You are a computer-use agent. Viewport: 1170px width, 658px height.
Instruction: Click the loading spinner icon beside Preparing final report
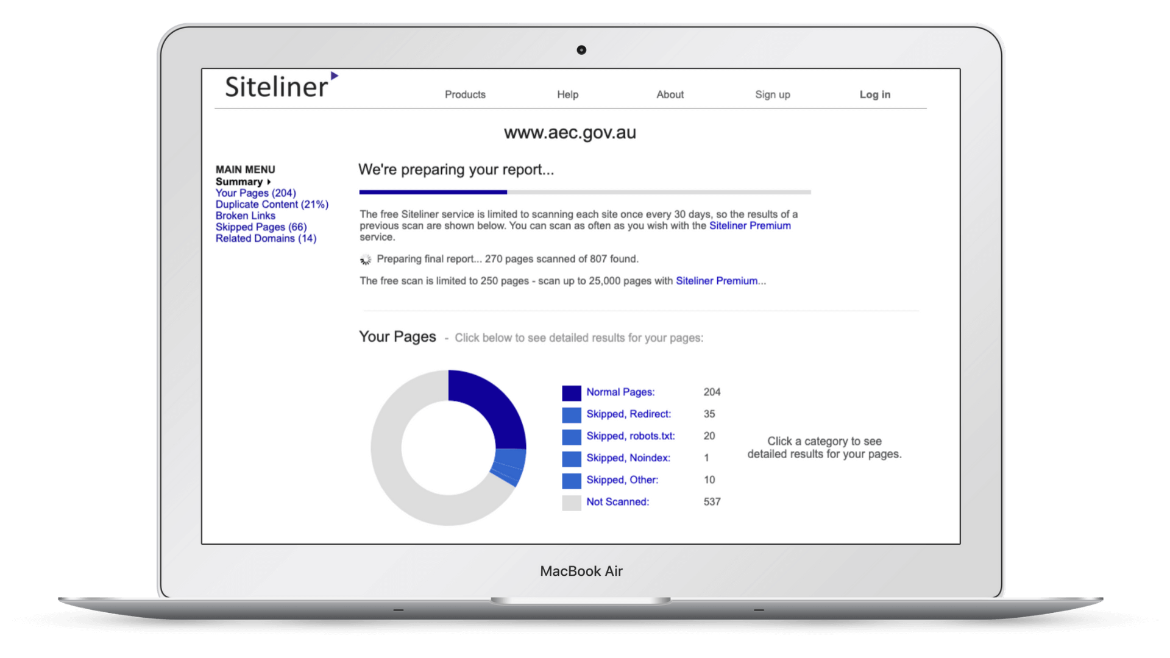[x=366, y=260]
